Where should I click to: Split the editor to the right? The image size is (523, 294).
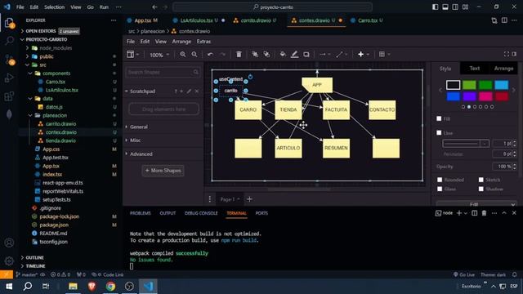coord(504,20)
